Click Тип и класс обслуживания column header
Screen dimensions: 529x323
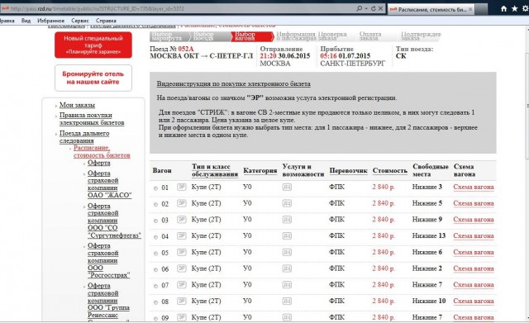(x=215, y=170)
